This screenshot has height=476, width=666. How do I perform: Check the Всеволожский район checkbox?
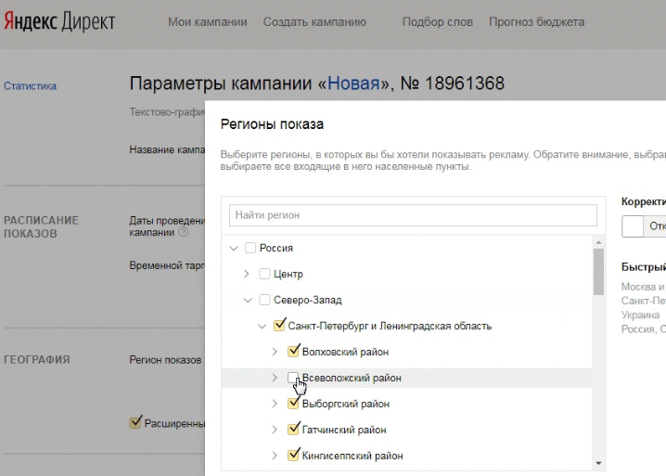pyautogui.click(x=294, y=378)
